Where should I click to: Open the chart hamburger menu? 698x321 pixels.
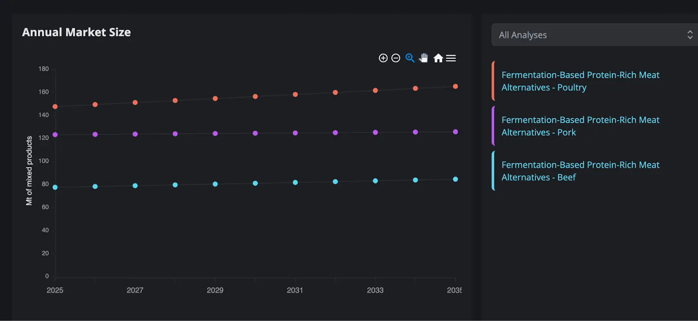tap(451, 58)
